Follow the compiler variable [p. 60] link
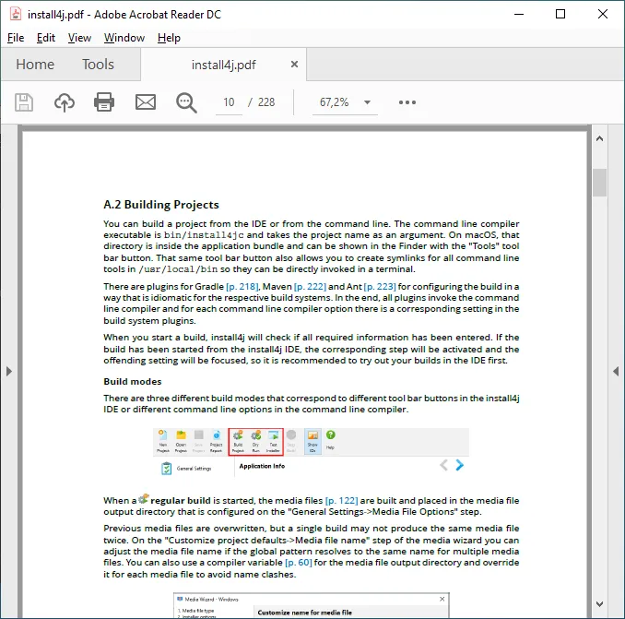This screenshot has width=625, height=619. pos(299,563)
